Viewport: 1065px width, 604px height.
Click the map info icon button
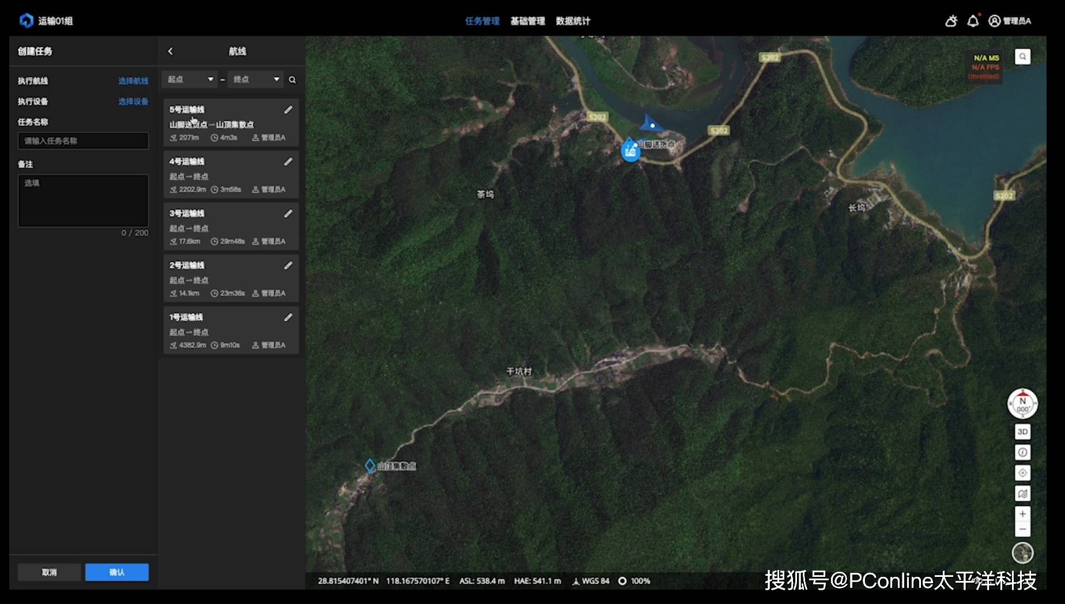click(1023, 452)
